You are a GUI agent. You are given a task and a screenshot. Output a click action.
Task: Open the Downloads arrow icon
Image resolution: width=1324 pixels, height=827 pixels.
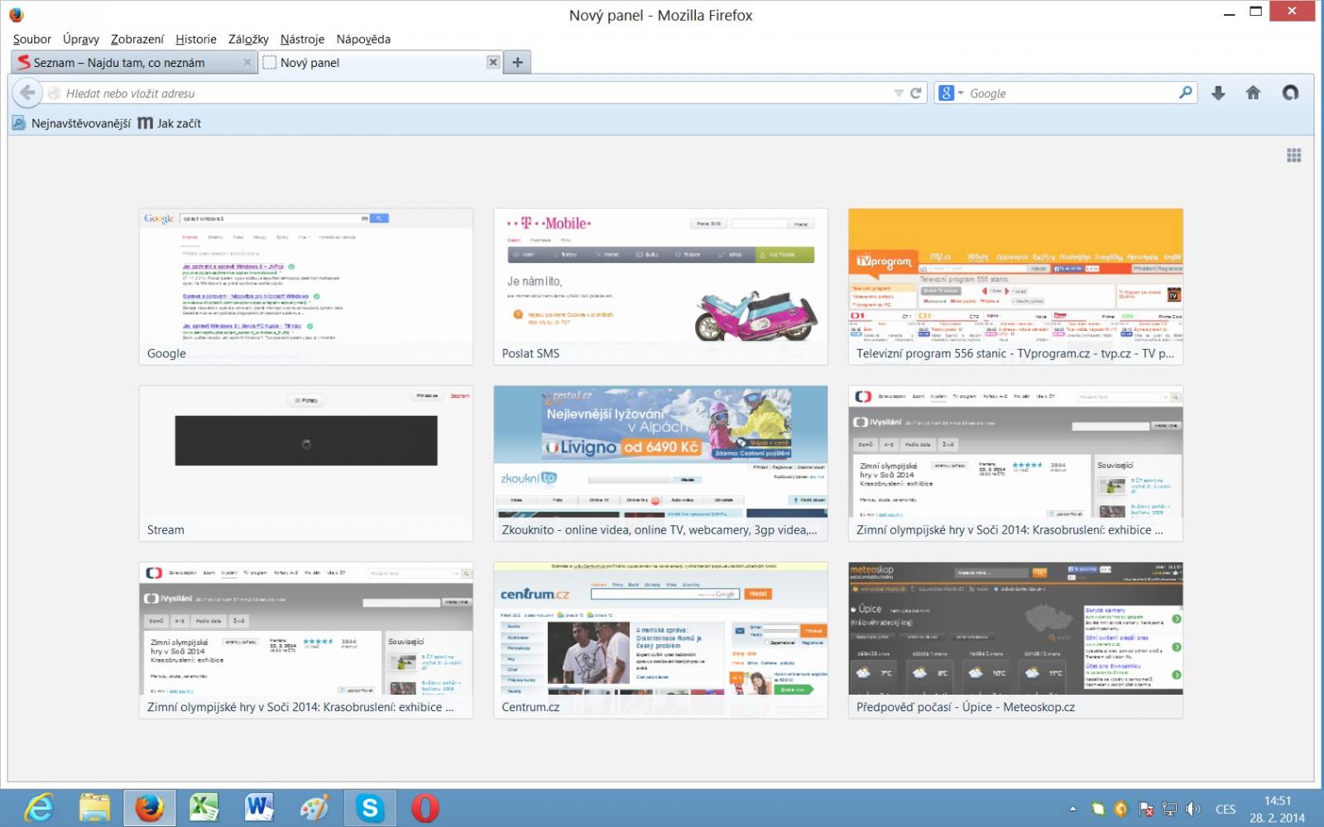click(1218, 93)
